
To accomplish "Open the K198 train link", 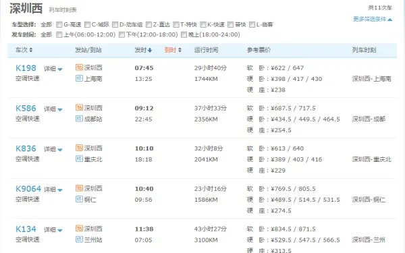I will point(26,68).
